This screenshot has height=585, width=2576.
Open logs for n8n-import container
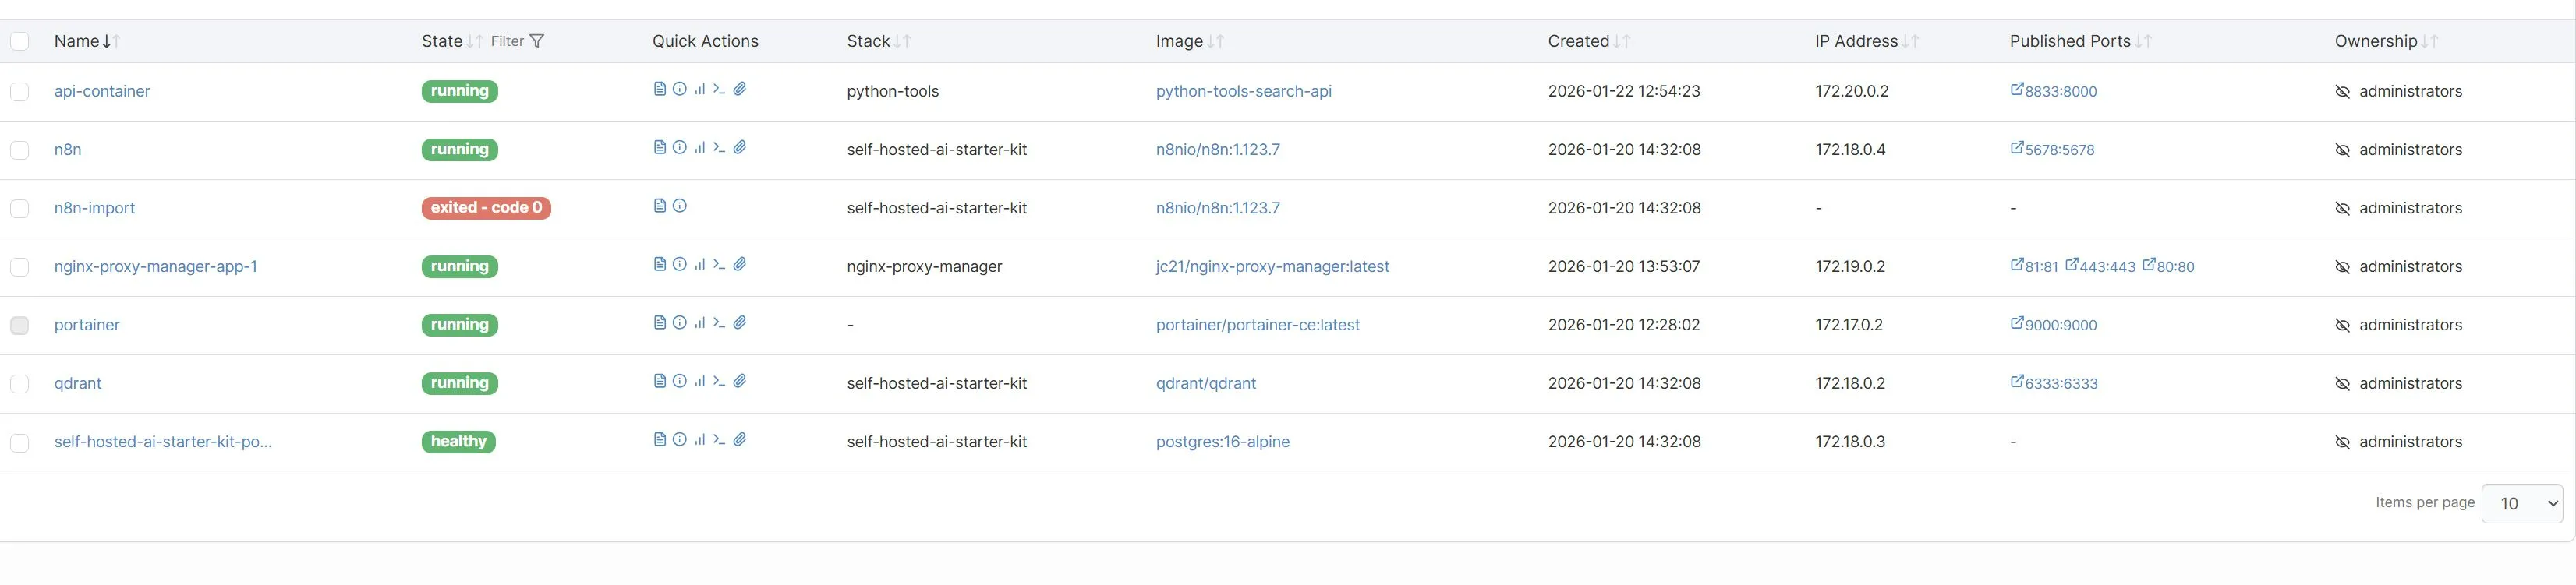659,206
